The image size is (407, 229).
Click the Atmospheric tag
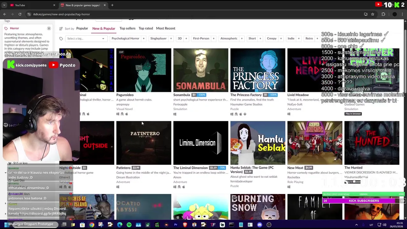point(229,38)
